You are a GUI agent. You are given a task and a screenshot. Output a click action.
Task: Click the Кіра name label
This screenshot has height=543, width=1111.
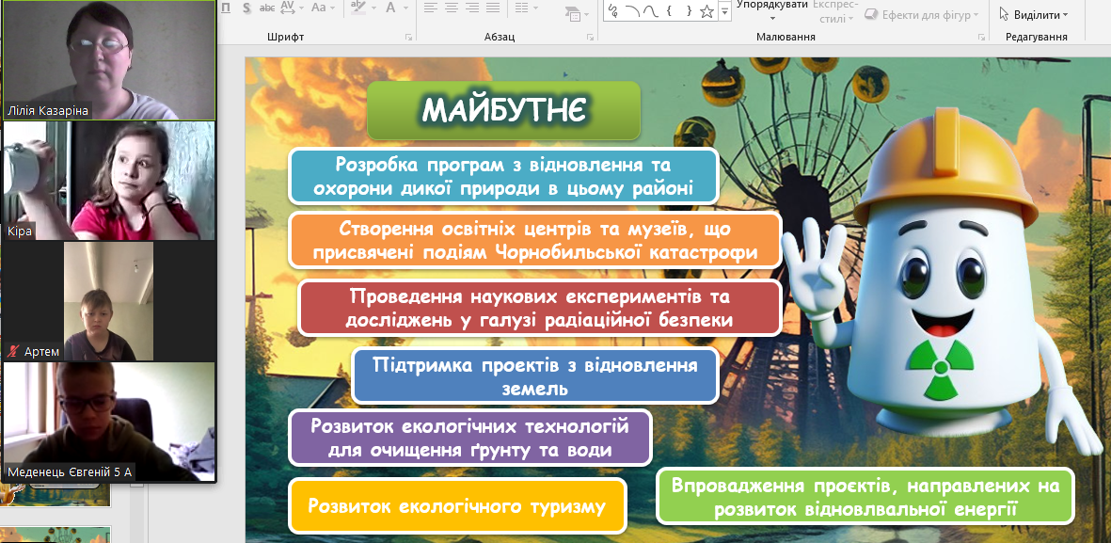point(20,232)
